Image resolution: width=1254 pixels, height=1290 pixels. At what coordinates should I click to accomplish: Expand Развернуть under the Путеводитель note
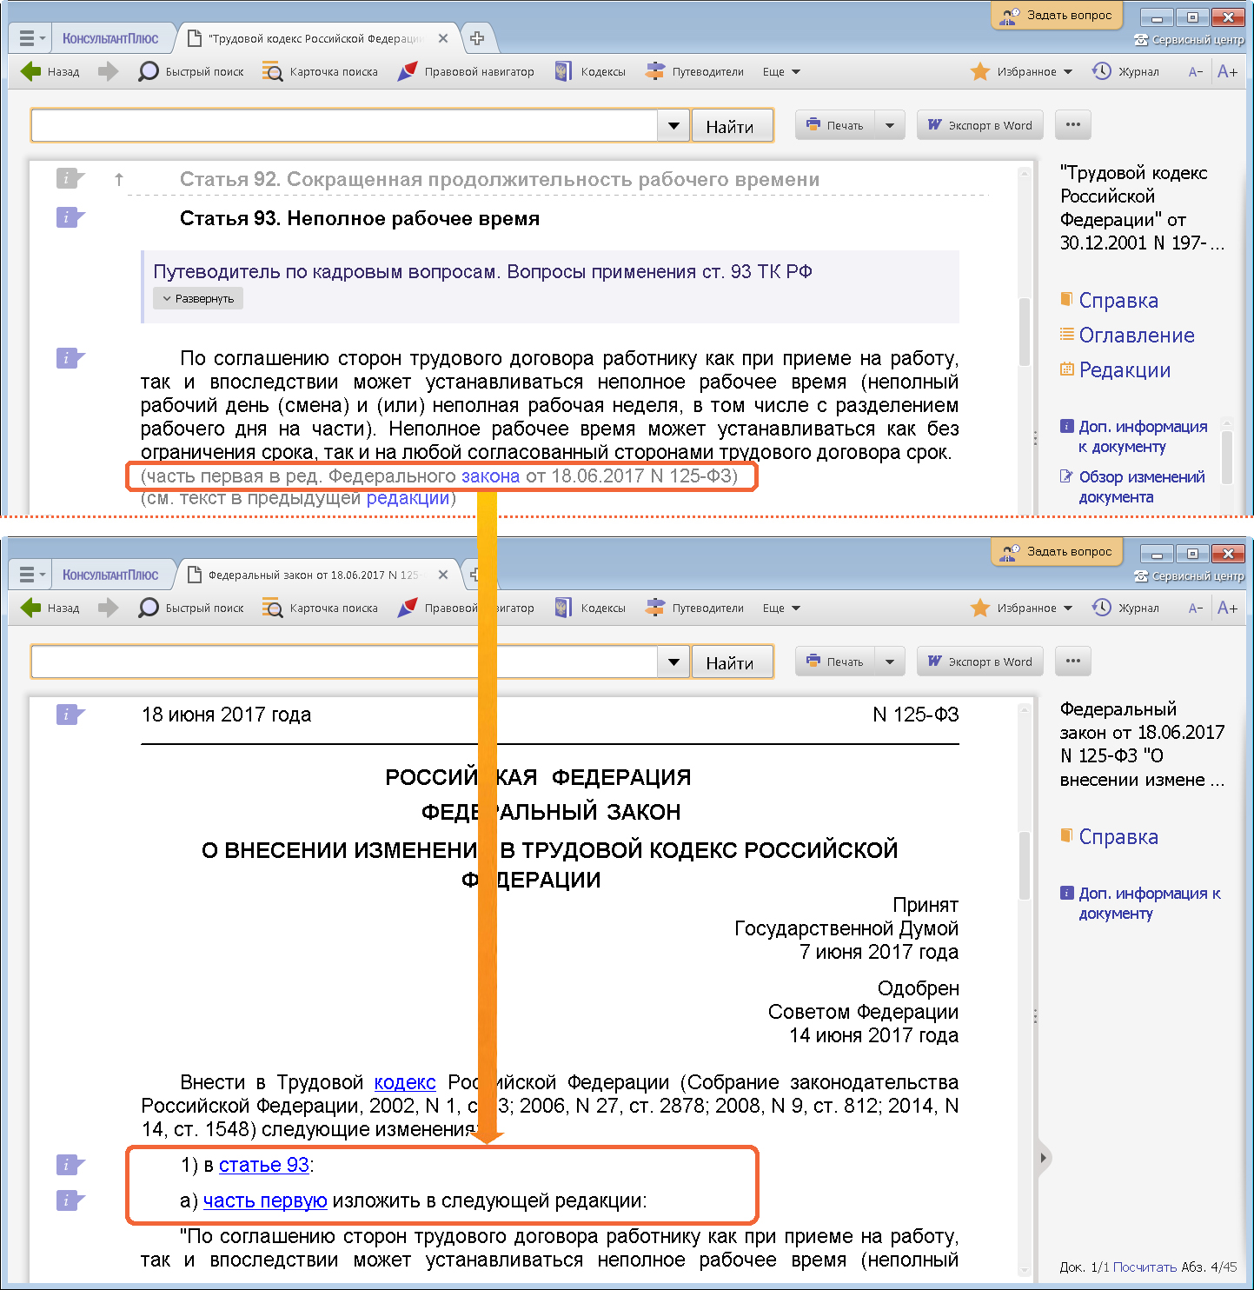(x=198, y=299)
